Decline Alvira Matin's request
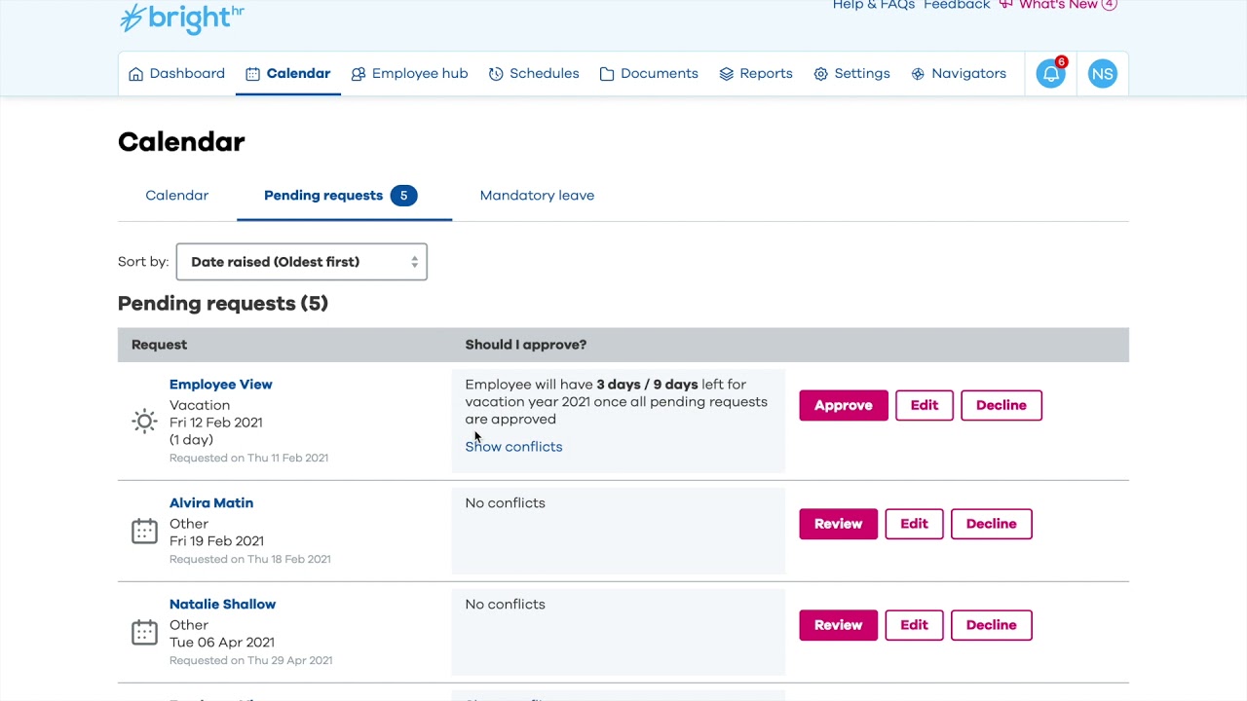 [991, 524]
